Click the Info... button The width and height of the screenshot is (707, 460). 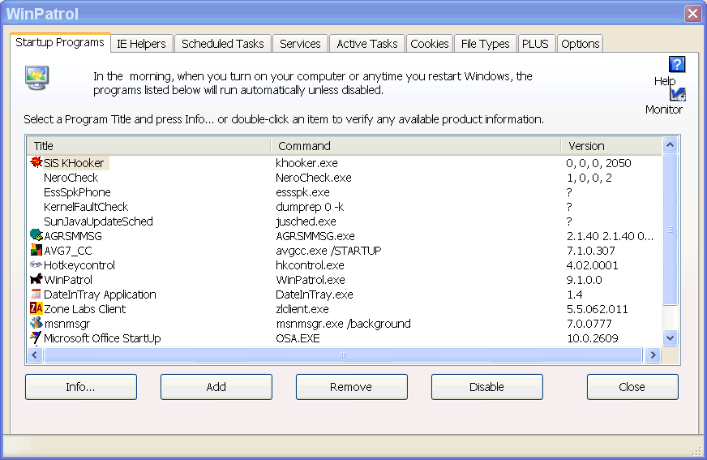[81, 387]
